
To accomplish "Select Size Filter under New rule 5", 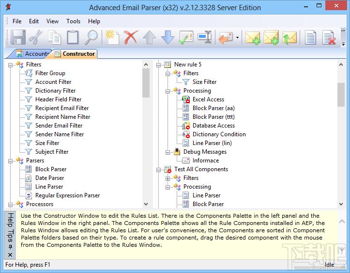I will [x=204, y=82].
